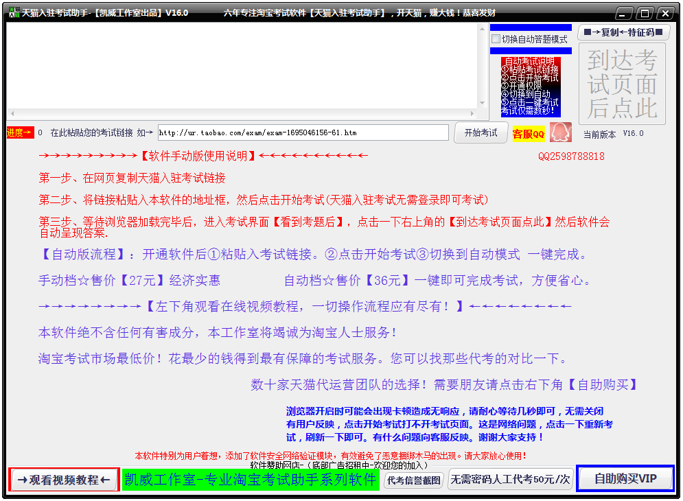Open the 代考信誉截图 button
The height and width of the screenshot is (501, 683).
(x=414, y=480)
